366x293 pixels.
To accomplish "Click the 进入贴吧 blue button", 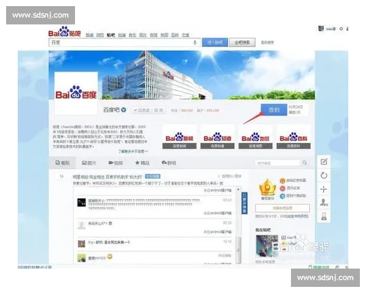I will (215, 43).
